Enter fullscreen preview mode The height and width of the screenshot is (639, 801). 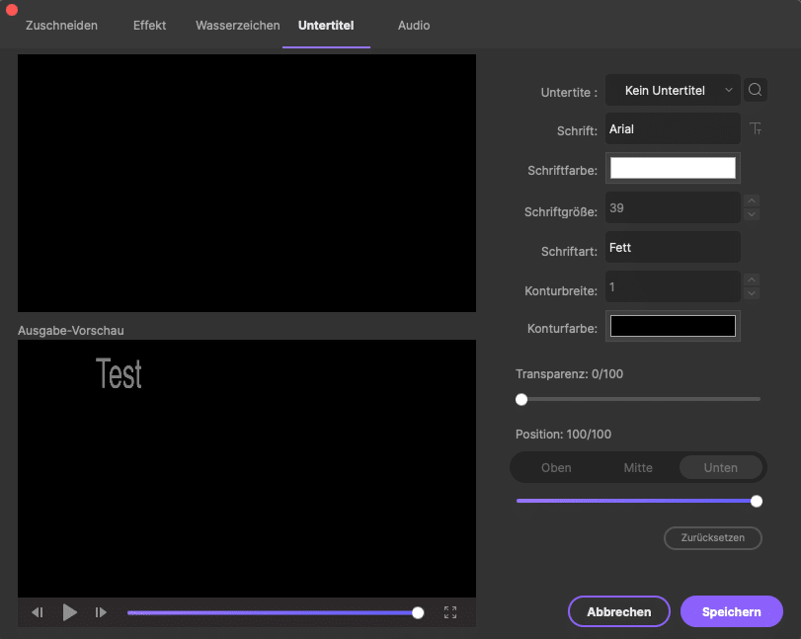point(450,612)
